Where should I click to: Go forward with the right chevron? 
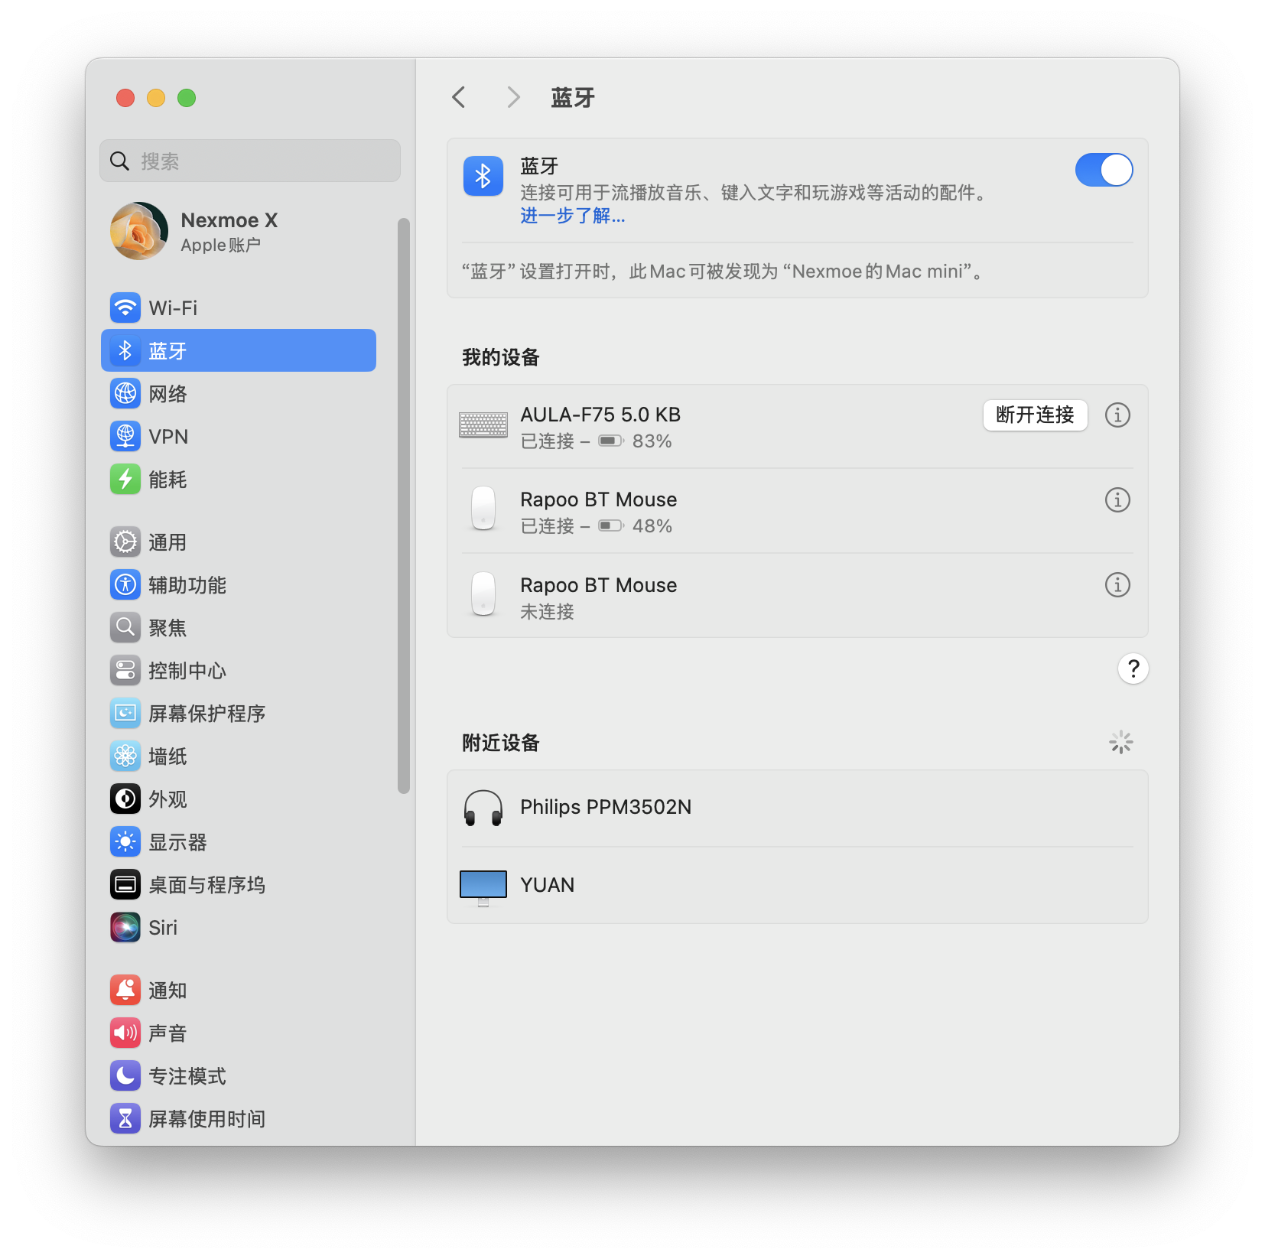coord(513,97)
